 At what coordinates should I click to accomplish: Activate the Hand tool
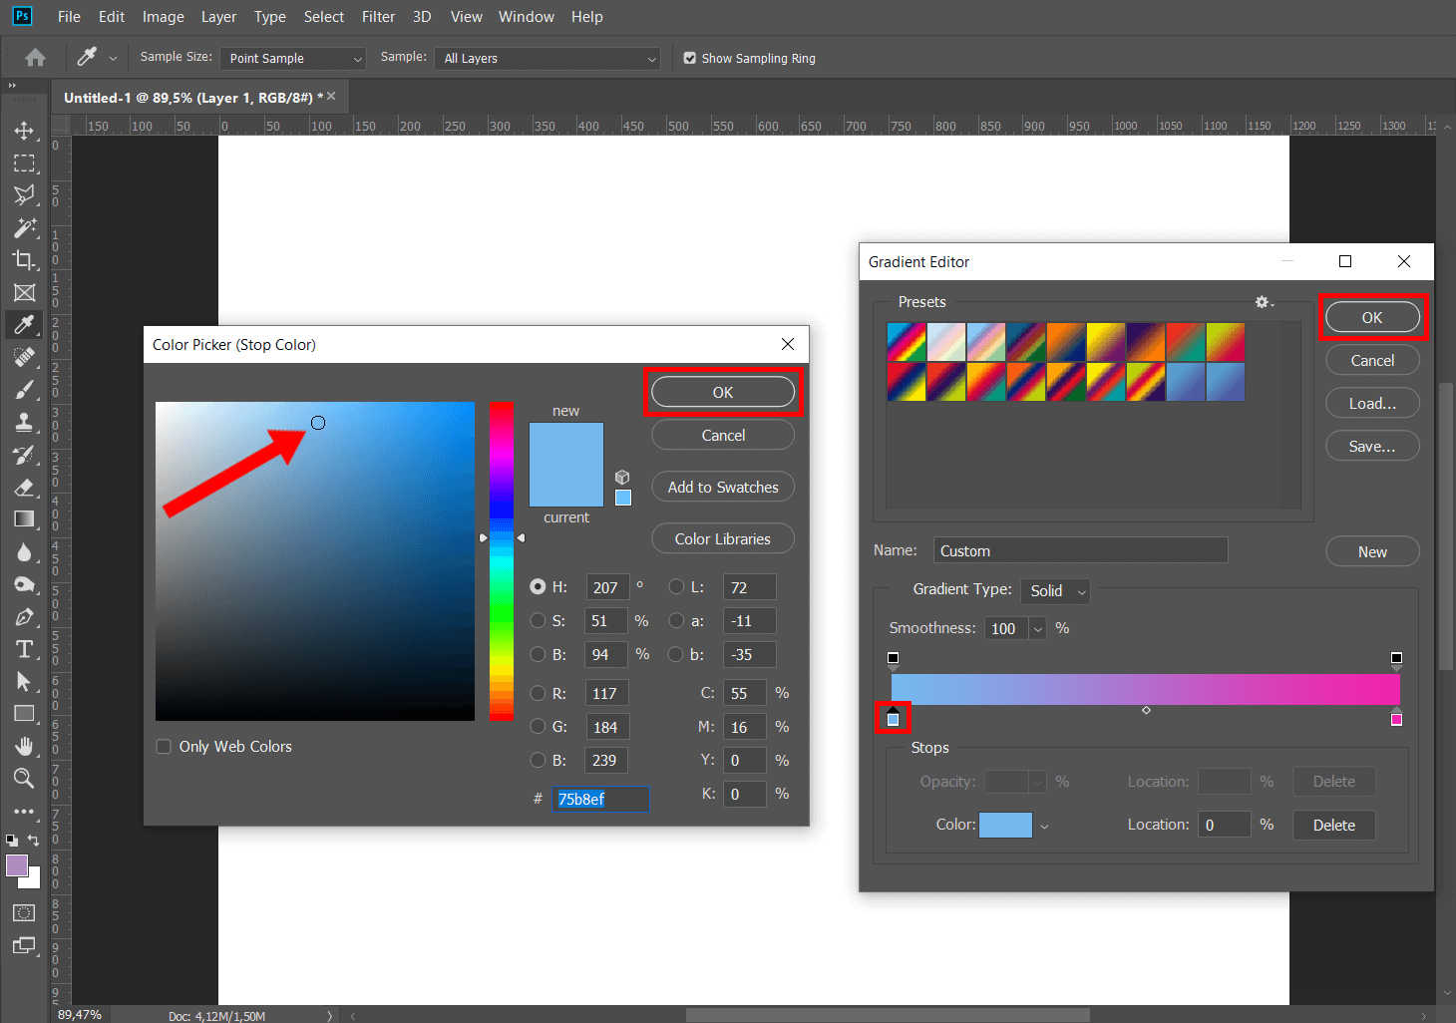[25, 746]
